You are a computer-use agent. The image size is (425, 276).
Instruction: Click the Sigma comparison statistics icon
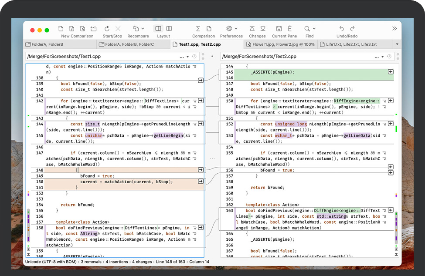click(x=198, y=29)
